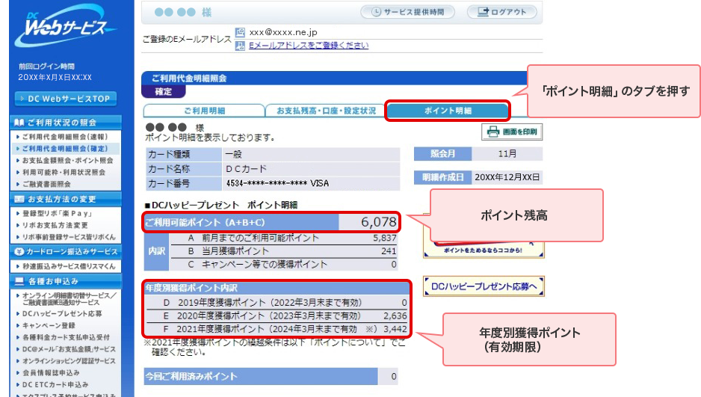Click the book icon on ご利用状況の照会

[x=19, y=122]
